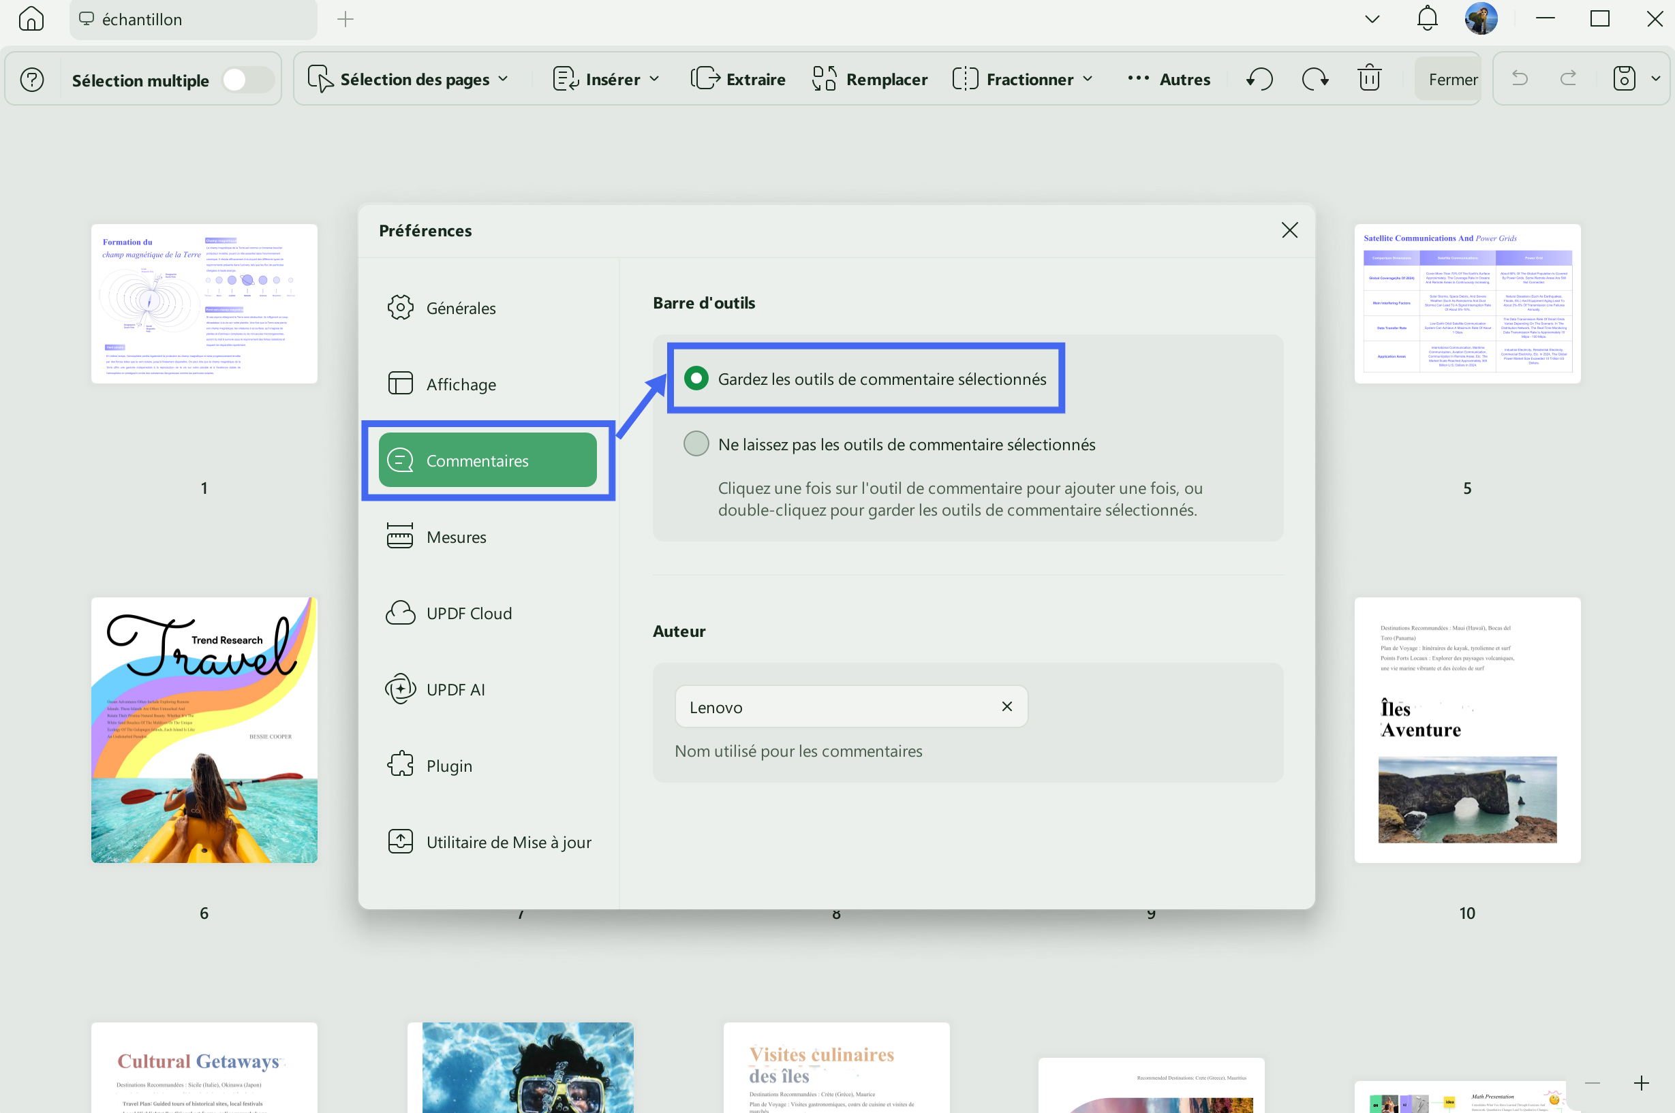Open the user profile avatar
The width and height of the screenshot is (1675, 1113).
click(1481, 18)
